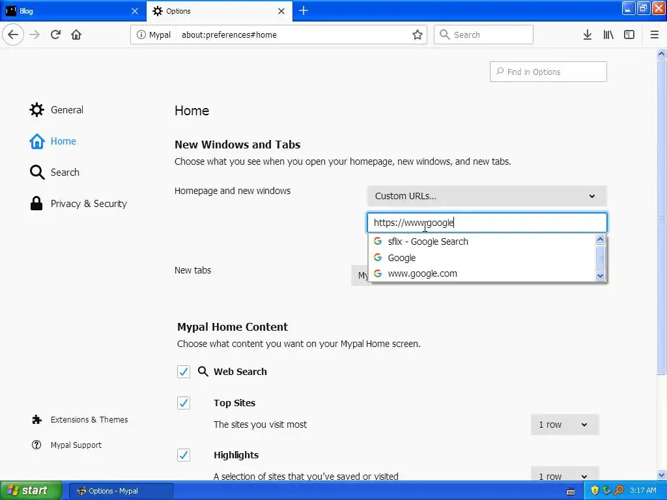Click the forward navigation arrow

point(35,35)
